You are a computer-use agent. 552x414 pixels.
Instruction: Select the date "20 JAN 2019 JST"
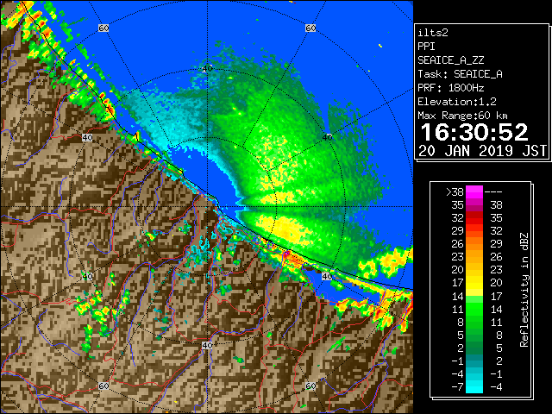pyautogui.click(x=482, y=151)
